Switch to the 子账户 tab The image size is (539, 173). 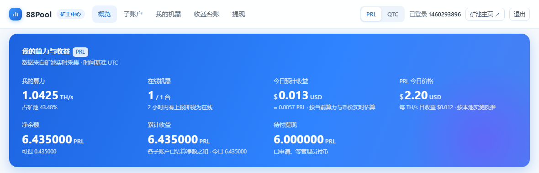pyautogui.click(x=133, y=15)
